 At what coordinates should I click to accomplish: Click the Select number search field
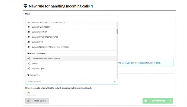(x=70, y=82)
